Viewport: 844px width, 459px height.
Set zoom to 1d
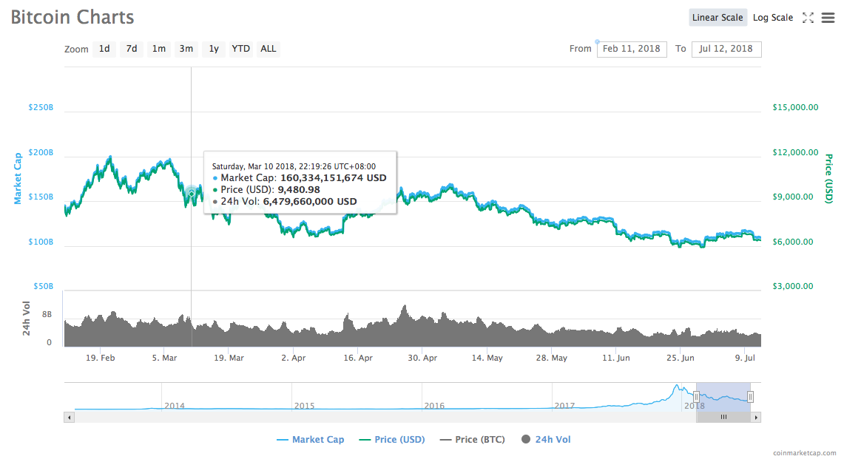pos(104,49)
